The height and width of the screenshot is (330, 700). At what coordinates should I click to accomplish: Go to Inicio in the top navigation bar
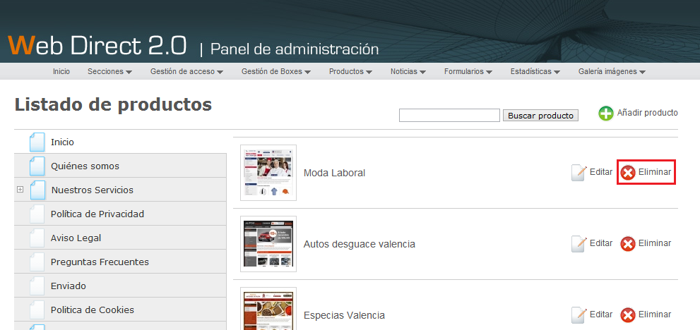[61, 71]
